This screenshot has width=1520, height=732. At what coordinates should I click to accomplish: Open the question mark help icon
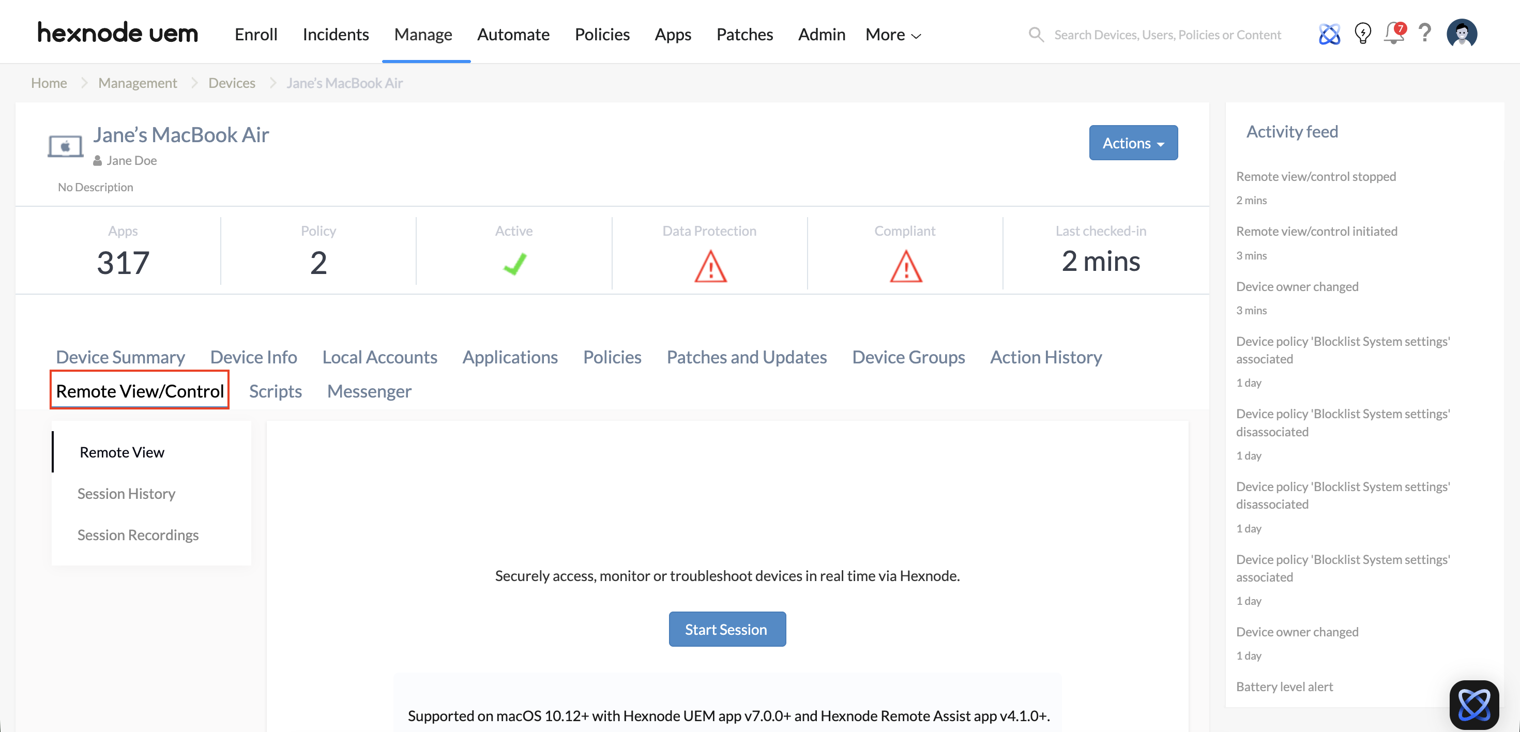(1424, 34)
